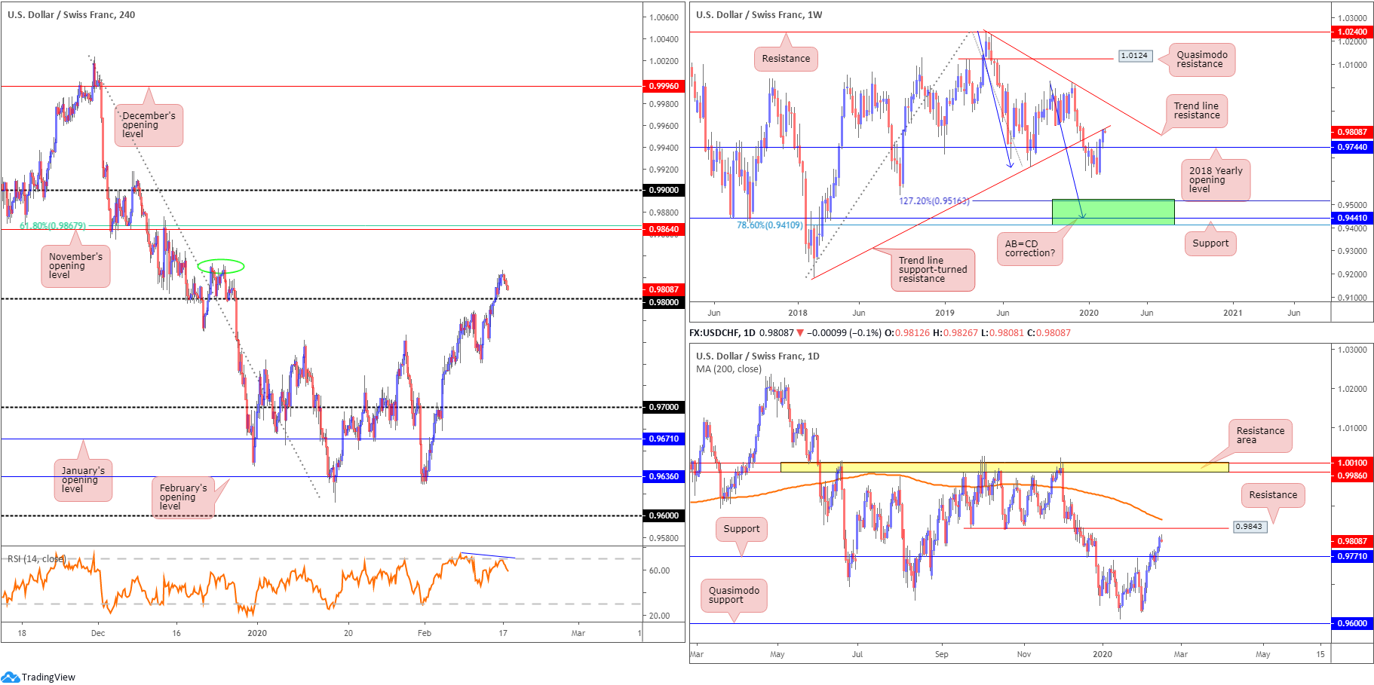Click the weekly 'Support' callout
This screenshot has width=1374, height=685.
(x=1210, y=243)
